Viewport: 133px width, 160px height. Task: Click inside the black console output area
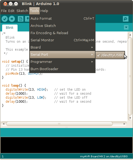point(66,145)
